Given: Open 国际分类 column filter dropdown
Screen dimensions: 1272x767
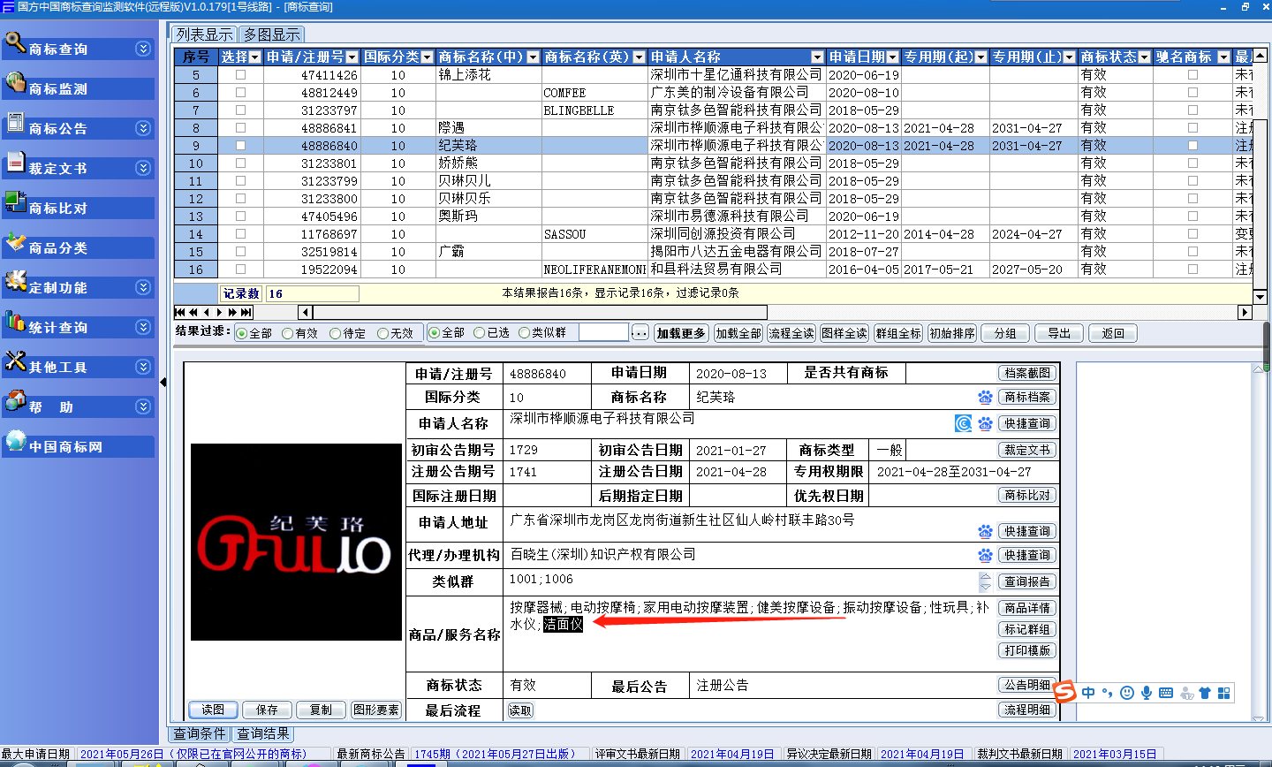Looking at the screenshot, I should pos(428,57).
